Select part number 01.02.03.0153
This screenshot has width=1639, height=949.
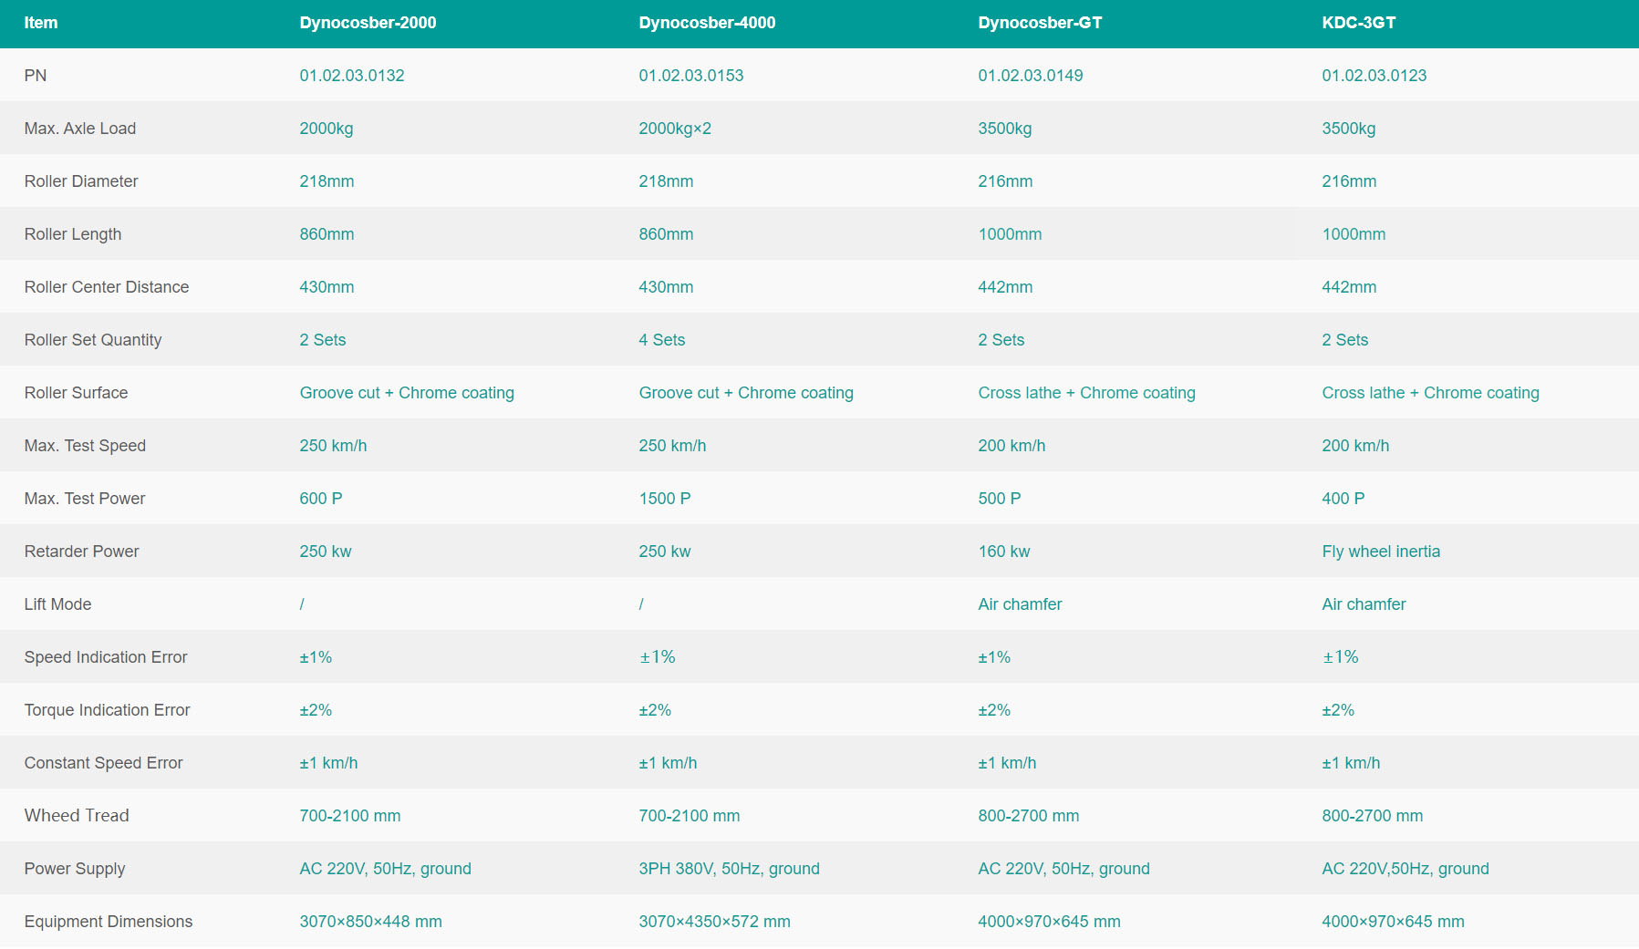(x=691, y=76)
